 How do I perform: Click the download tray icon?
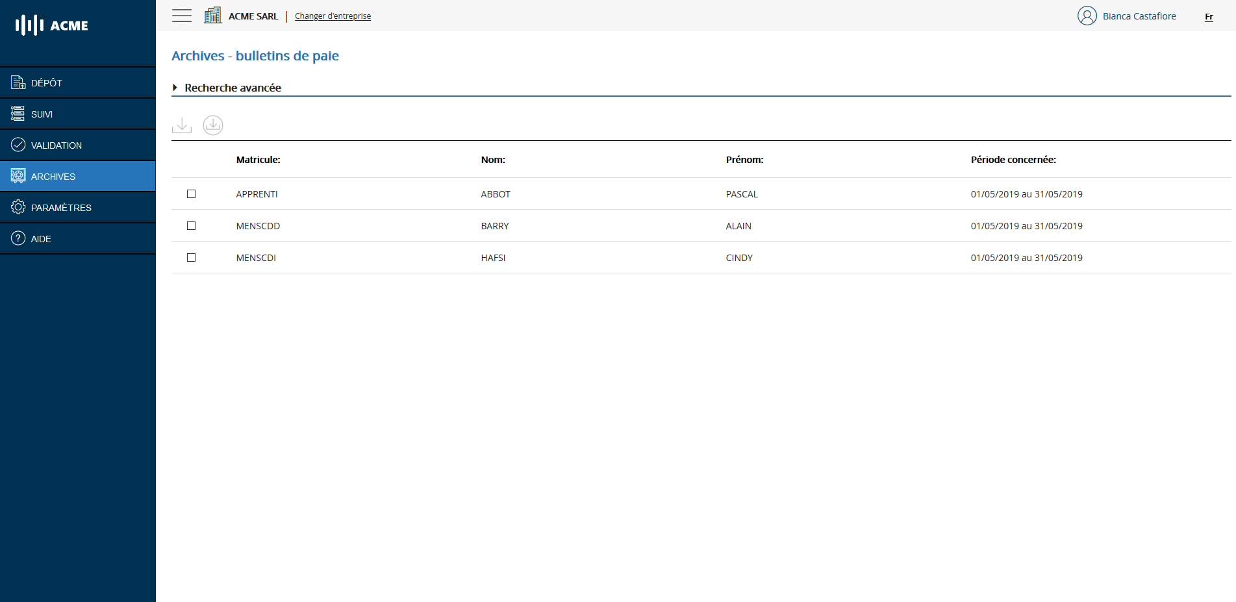[x=182, y=125]
